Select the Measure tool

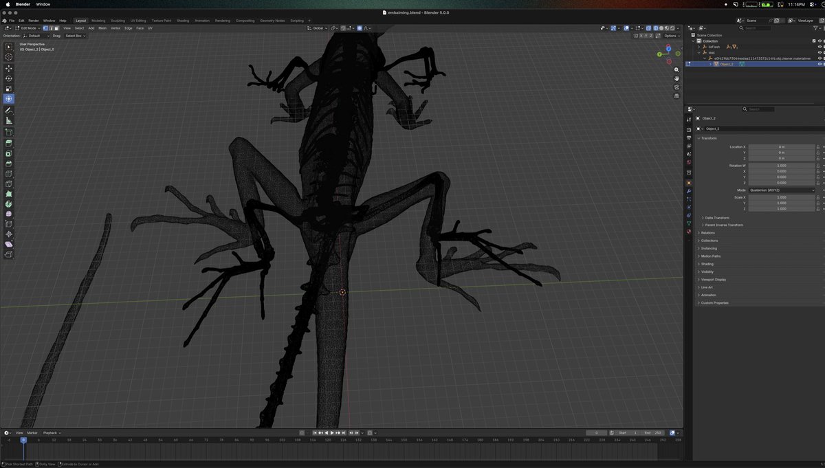(9, 121)
